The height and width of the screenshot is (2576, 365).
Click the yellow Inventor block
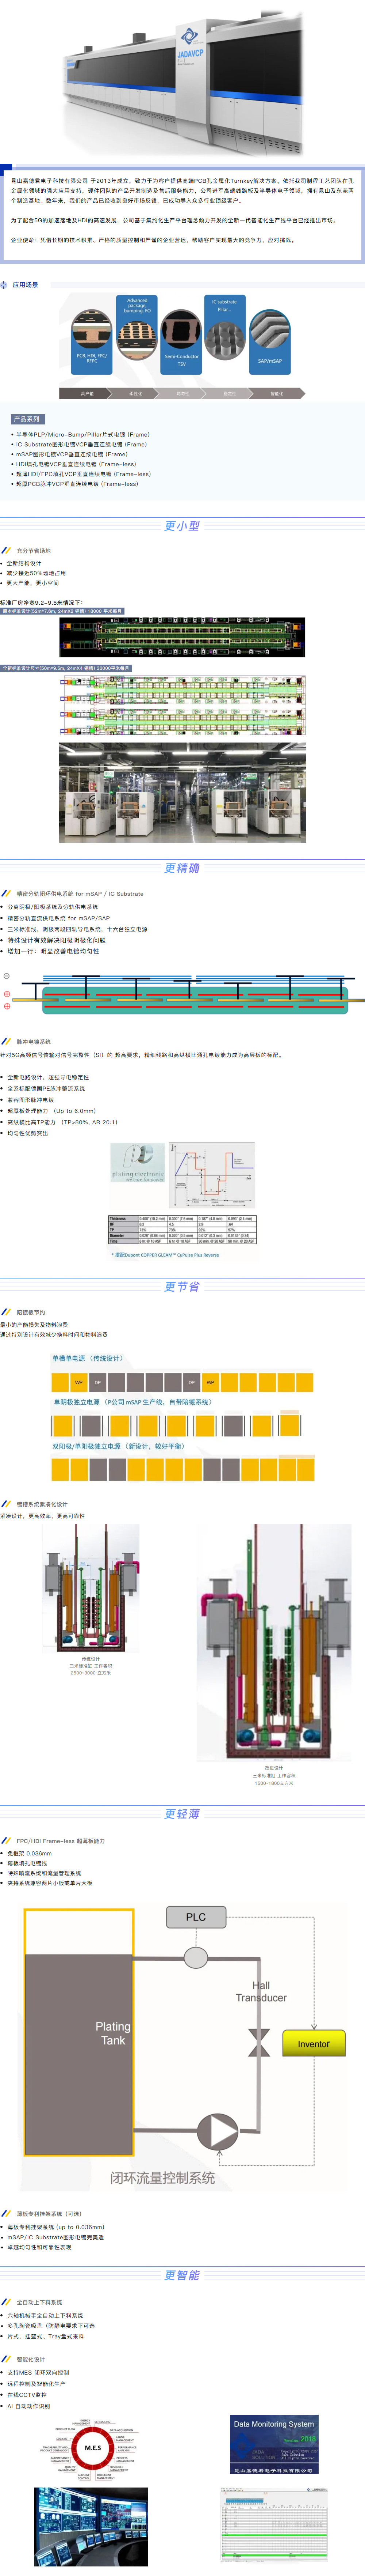click(x=313, y=2043)
